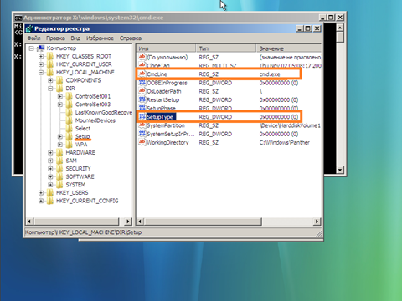Click the string icon of WorkingDirectory

[142, 142]
